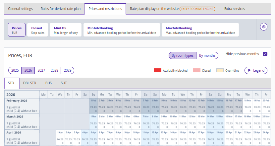Select By room types view
The width and height of the screenshot is (275, 146).
pos(182,55)
